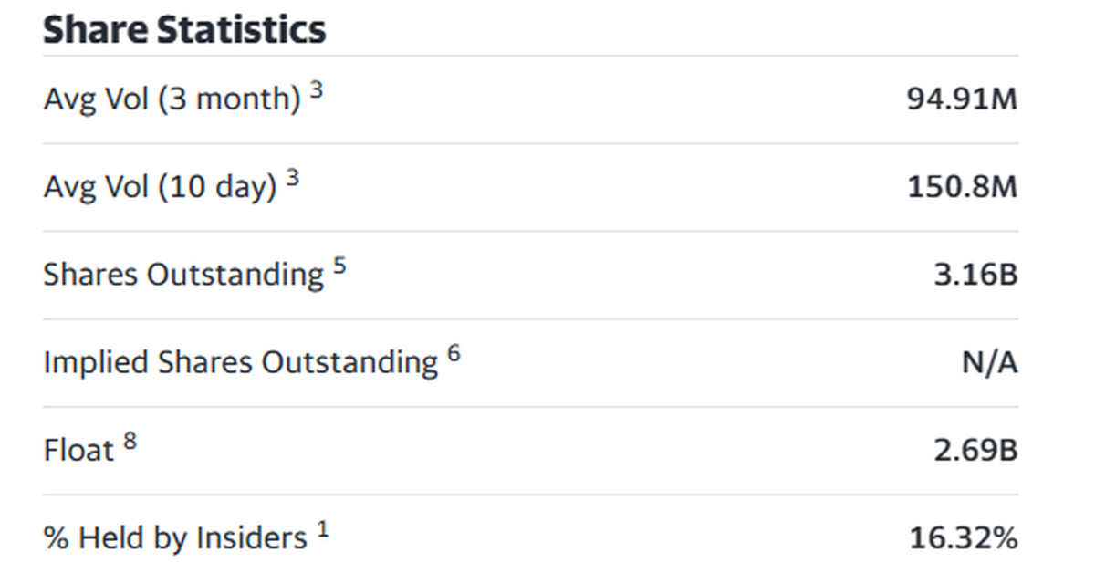The height and width of the screenshot is (573, 1095).
Task: Click the Avg Vol (3 month) label
Action: coord(172,99)
